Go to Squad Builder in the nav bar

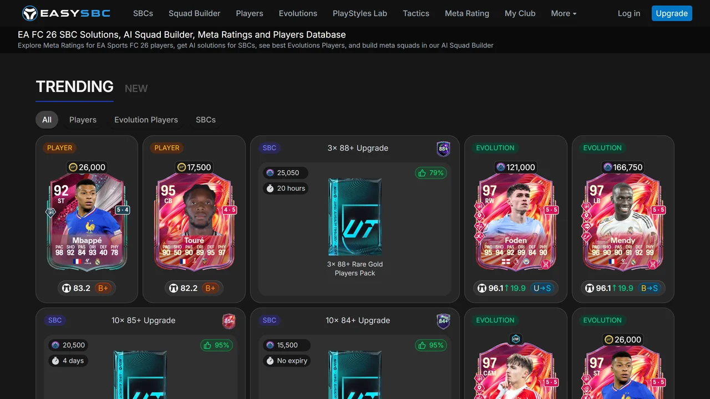(x=195, y=13)
